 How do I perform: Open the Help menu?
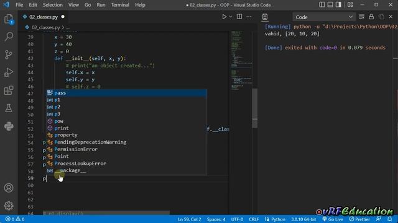pyautogui.click(x=140, y=5)
